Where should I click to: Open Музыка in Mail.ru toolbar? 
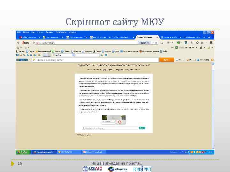tap(191, 60)
